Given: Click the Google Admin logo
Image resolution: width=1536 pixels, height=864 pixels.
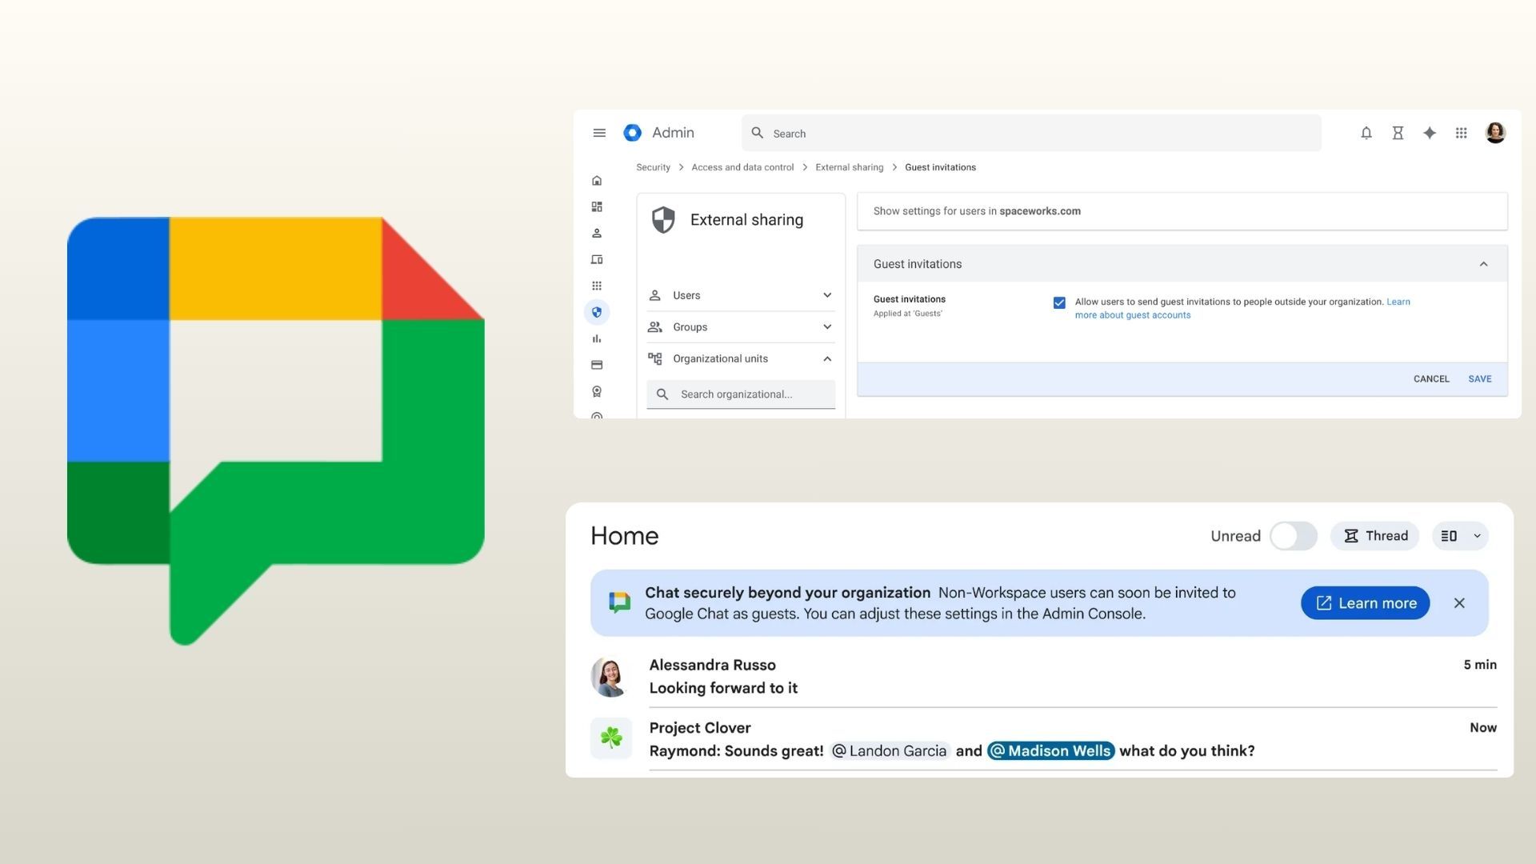Looking at the screenshot, I should pos(632,133).
